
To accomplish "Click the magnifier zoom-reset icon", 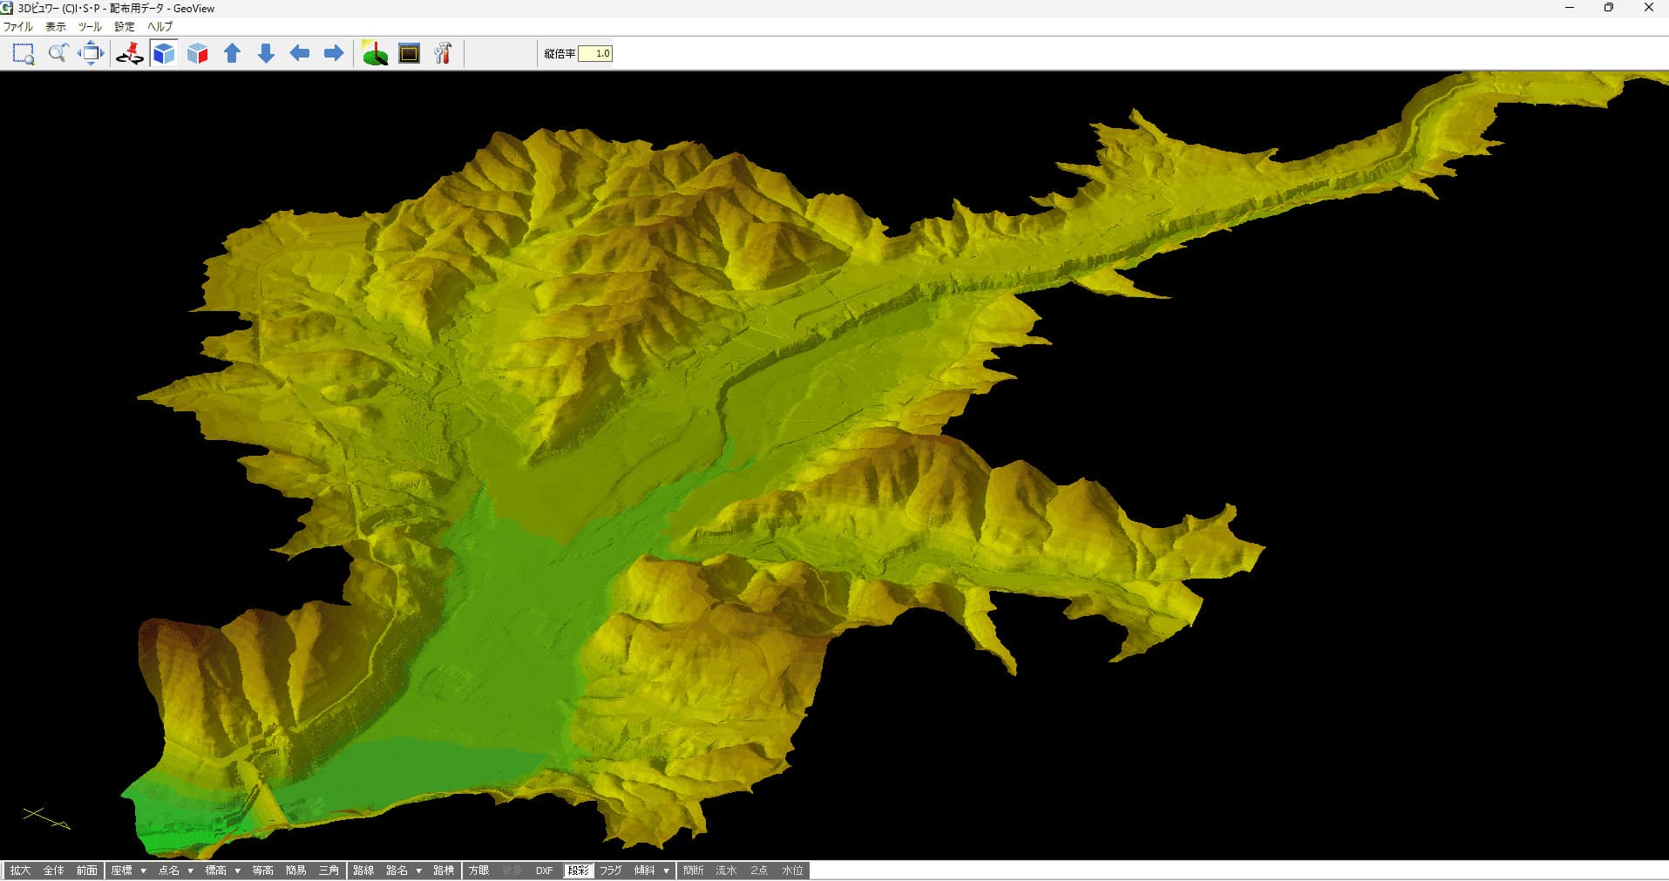I will (x=58, y=54).
